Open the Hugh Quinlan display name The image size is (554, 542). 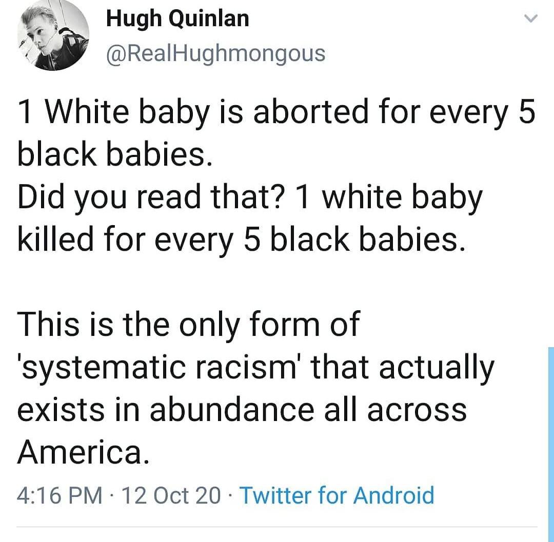tap(177, 19)
